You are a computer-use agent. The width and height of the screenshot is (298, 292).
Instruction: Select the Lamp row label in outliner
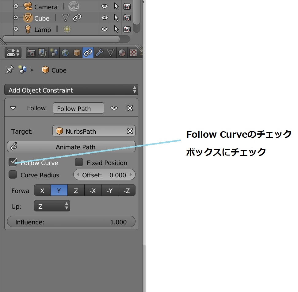click(43, 30)
